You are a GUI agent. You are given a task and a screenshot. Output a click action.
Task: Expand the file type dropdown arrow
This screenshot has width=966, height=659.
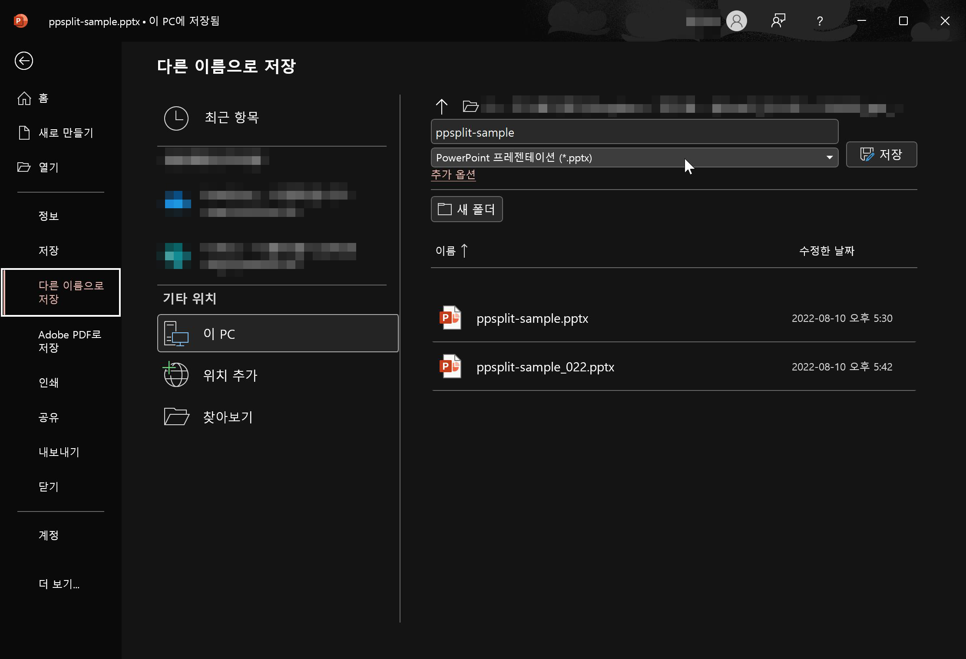(829, 157)
